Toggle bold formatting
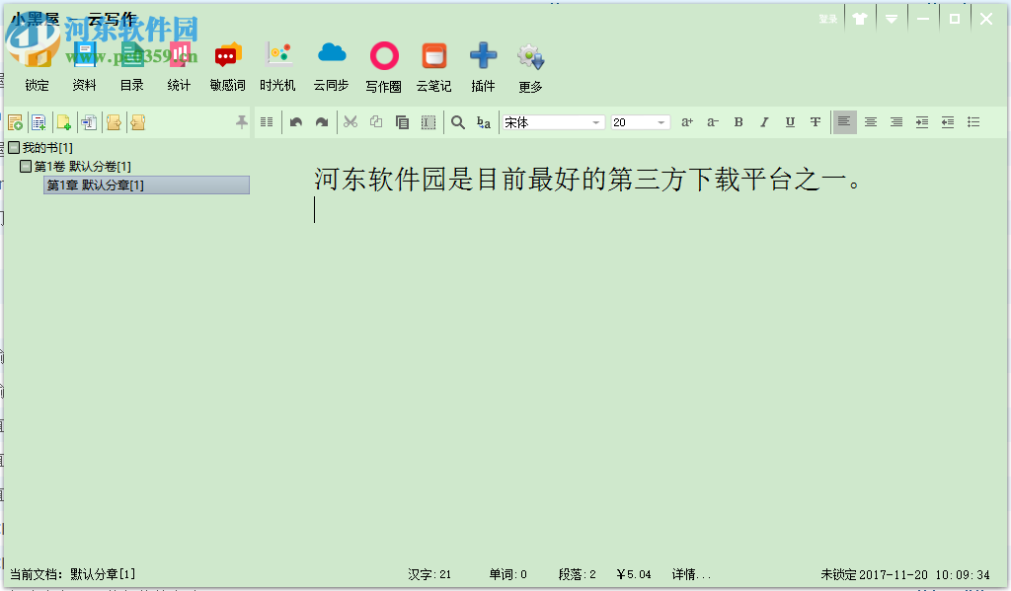The width and height of the screenshot is (1011, 591). click(739, 121)
